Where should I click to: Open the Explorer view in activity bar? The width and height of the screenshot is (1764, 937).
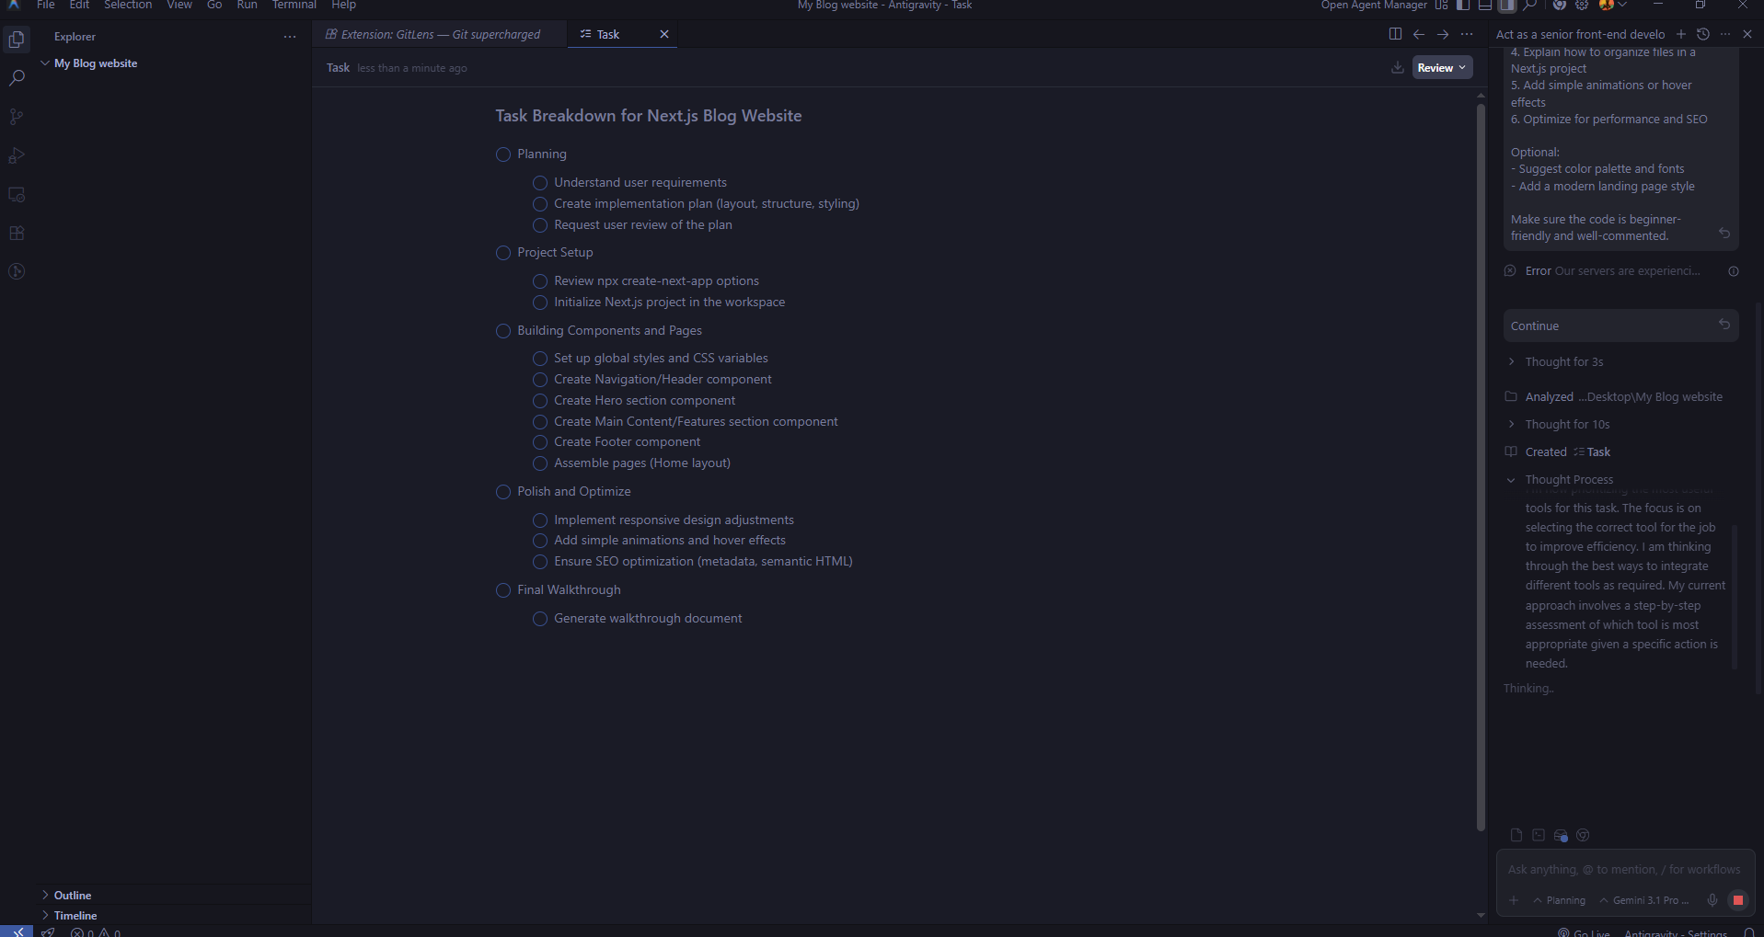coord(17,40)
